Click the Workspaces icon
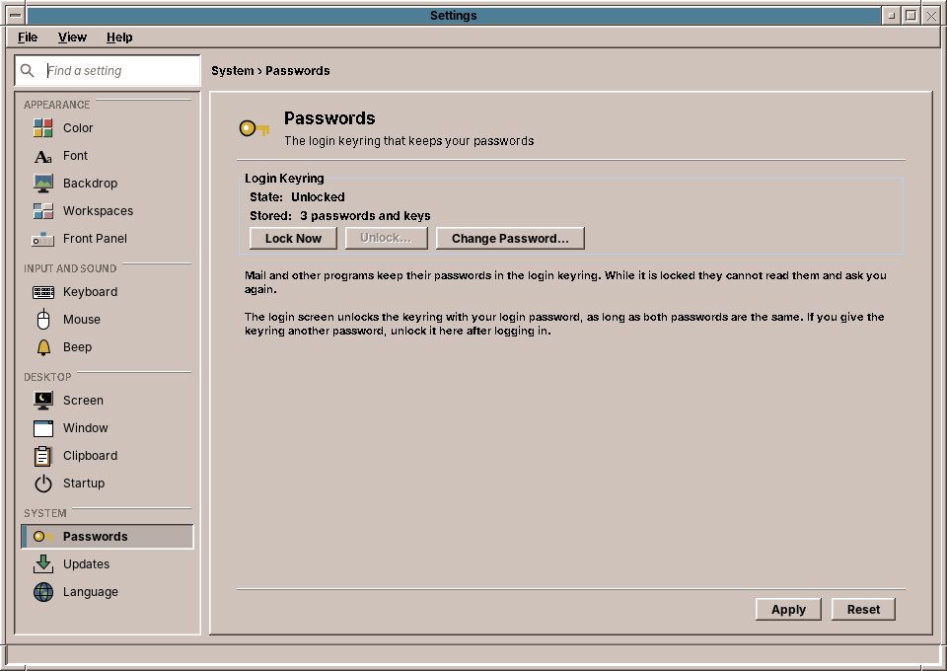The image size is (947, 671). [x=42, y=211]
